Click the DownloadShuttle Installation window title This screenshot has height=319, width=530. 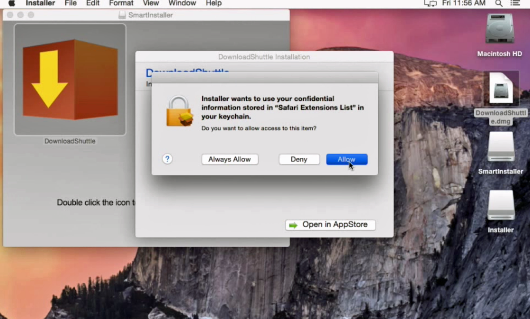pos(264,57)
